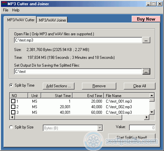
Task: Close the MP3 Cutter and Joiner window
Action: [x=160, y=4]
